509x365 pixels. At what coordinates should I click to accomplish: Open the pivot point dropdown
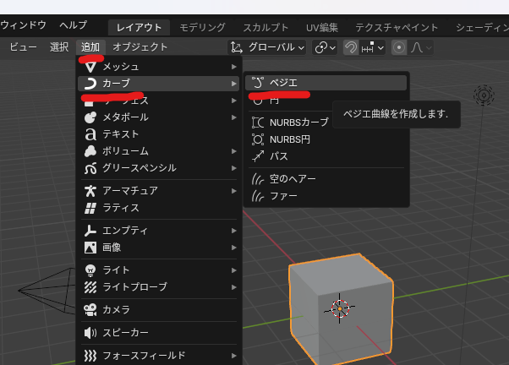[325, 47]
